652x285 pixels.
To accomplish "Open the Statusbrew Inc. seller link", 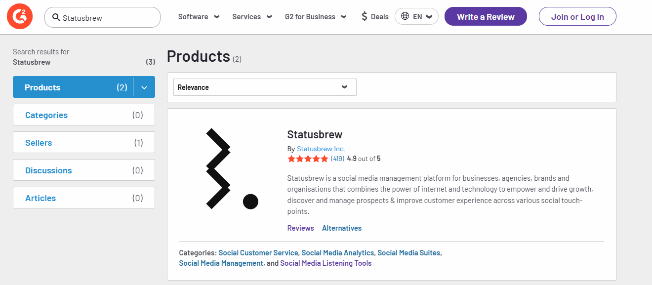I will (321, 149).
